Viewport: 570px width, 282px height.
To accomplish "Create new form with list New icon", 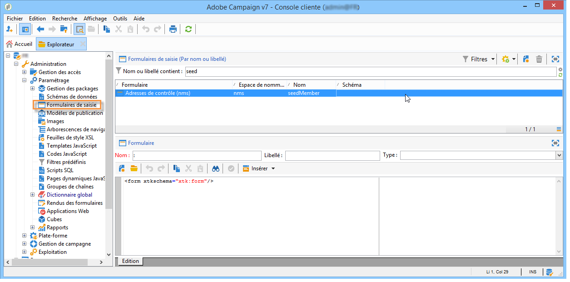I will pos(526,59).
